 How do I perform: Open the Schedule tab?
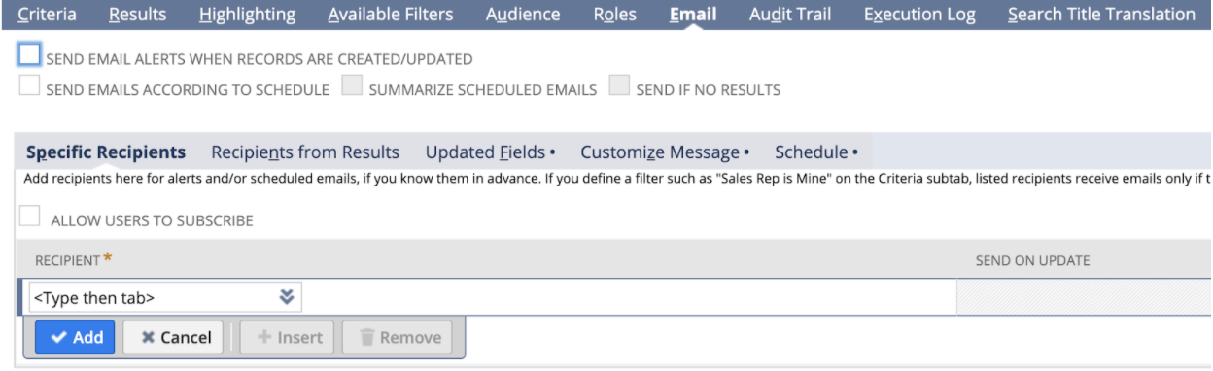(816, 152)
